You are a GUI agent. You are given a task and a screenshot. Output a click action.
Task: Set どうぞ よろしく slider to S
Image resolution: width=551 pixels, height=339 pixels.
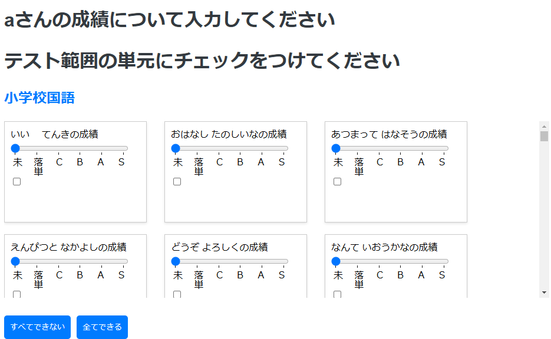coord(283,261)
